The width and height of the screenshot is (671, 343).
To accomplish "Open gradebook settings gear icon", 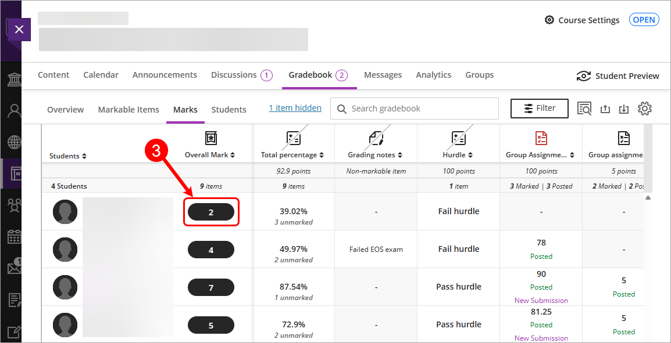I will coord(645,109).
